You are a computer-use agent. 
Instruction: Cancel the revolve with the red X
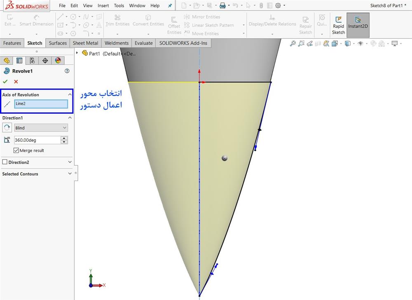[16, 82]
